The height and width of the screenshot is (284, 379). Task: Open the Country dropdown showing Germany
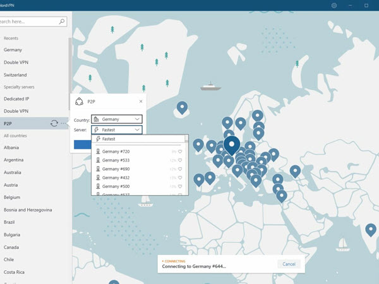[x=117, y=119]
